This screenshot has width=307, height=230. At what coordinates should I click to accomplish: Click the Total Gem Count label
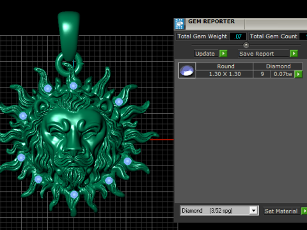pos(274,36)
